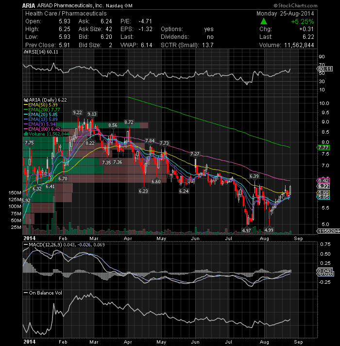Image resolution: width=340 pixels, height=346 pixels.
Task: Click the Bid 6.20 value
Action: tap(106, 37)
